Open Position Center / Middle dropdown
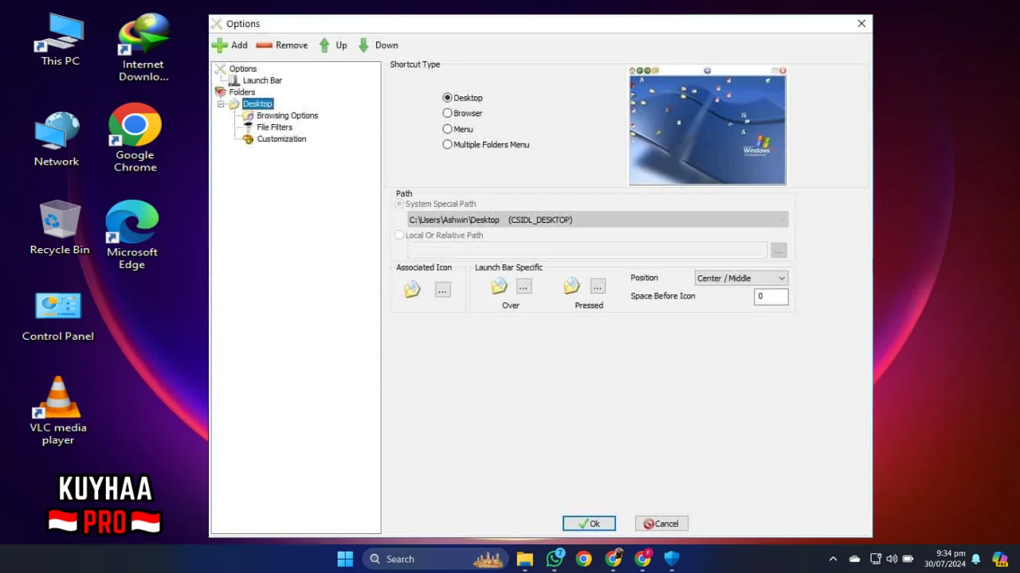 [x=741, y=279]
